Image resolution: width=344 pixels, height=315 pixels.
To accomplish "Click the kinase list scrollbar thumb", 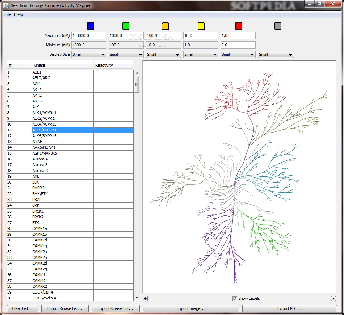I will pyautogui.click(x=137, y=84).
